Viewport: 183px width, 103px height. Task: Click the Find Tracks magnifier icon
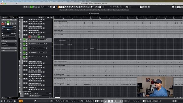(51, 17)
